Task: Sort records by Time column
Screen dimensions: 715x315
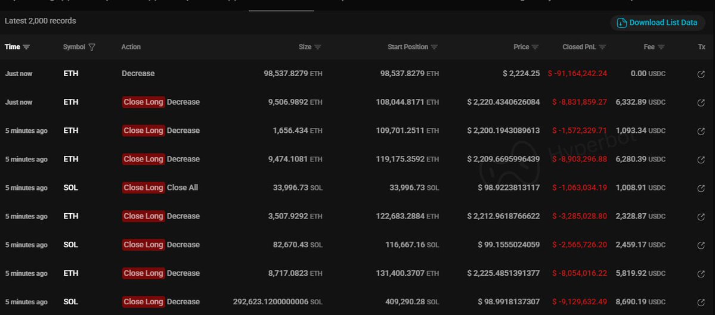Action: [18, 47]
